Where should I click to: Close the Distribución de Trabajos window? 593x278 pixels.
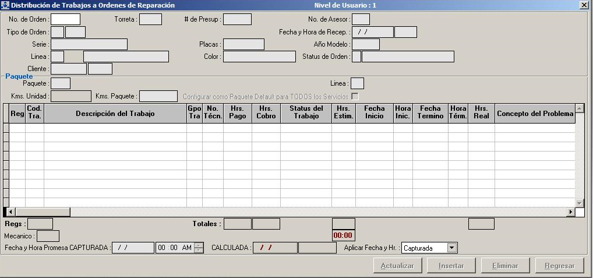coord(584,5)
